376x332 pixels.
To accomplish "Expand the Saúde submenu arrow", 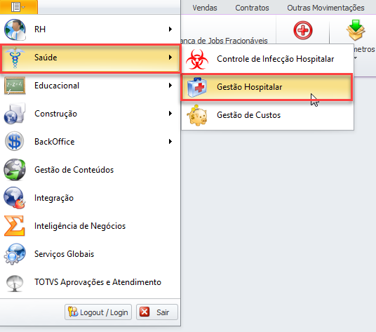I will click(x=170, y=58).
